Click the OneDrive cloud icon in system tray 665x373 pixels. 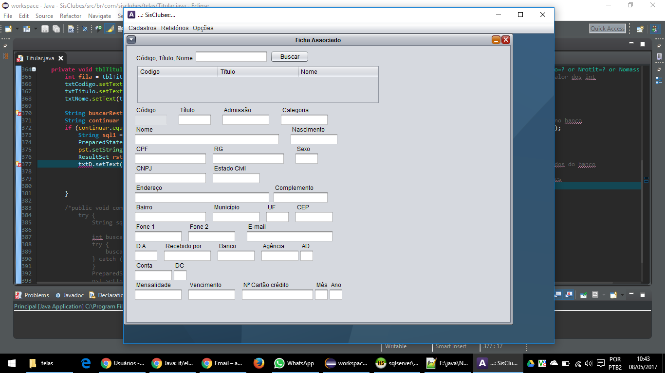[x=554, y=363]
